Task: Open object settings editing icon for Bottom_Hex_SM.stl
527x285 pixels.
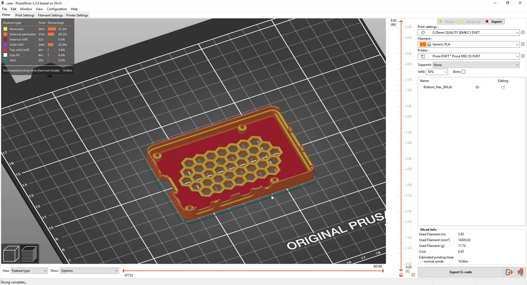Action: [x=503, y=87]
